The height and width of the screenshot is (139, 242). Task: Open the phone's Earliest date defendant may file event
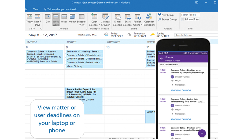click(x=188, y=100)
